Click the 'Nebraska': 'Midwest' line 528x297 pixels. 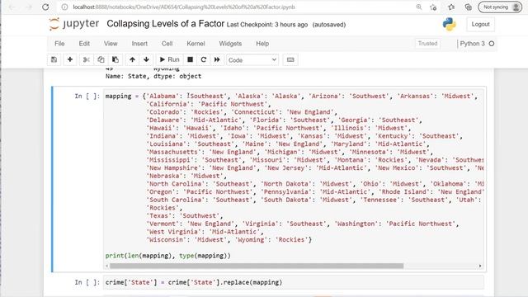tap(187, 176)
